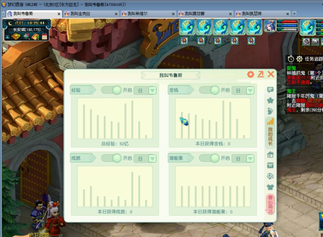
Task: Select the first pet avatar in team bar
Action: click(187, 27)
